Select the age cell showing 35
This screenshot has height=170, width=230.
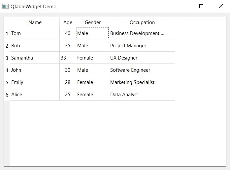pyautogui.click(x=68, y=45)
